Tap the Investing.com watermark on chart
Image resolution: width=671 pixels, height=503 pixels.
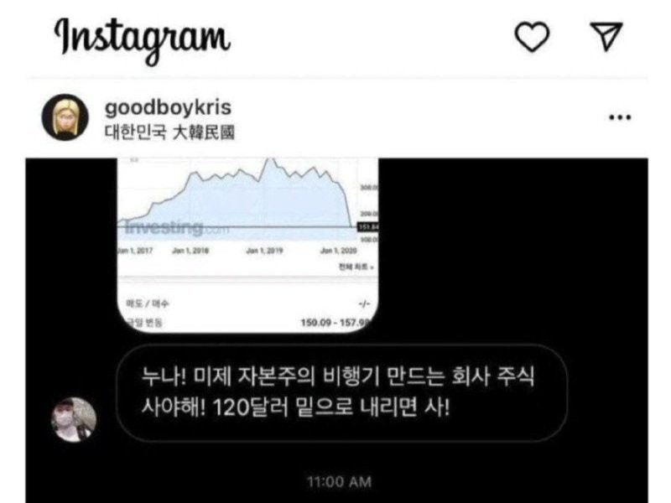click(176, 228)
